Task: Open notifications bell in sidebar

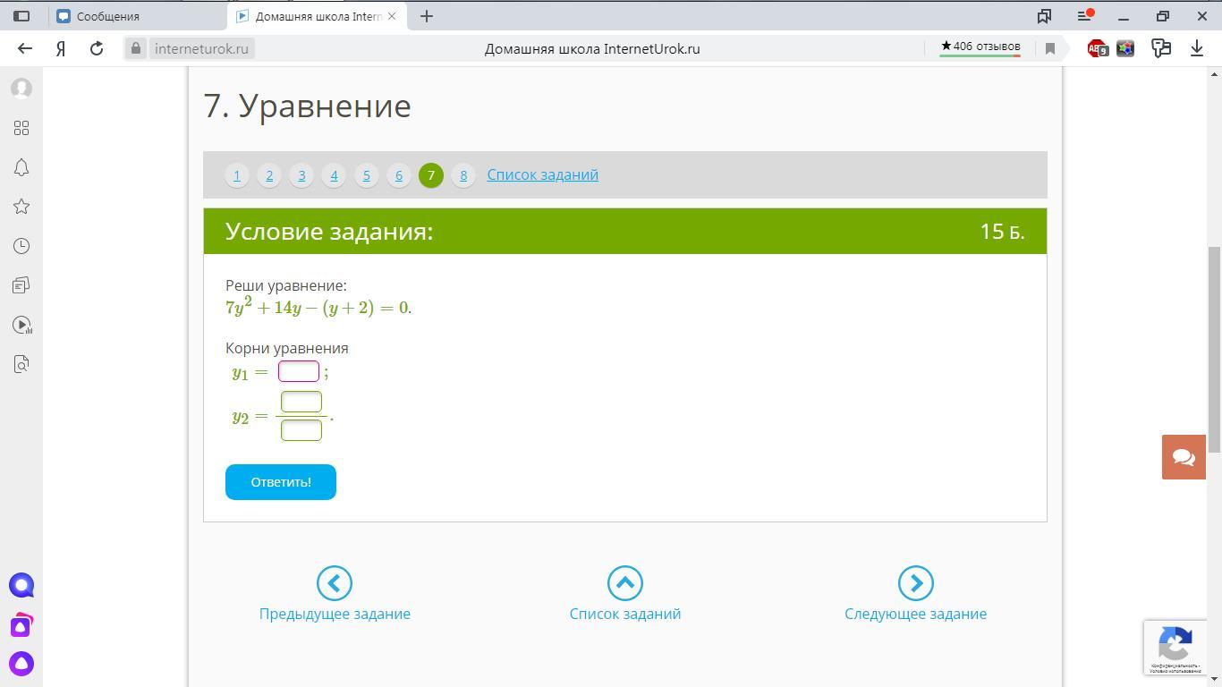Action: coord(21,167)
